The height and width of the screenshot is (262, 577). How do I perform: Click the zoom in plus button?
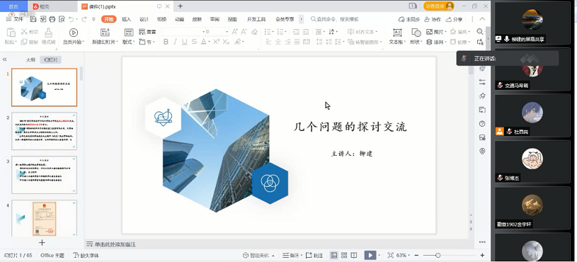tap(482, 256)
